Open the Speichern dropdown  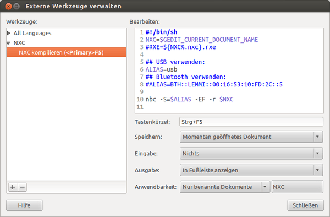[x=251, y=137]
